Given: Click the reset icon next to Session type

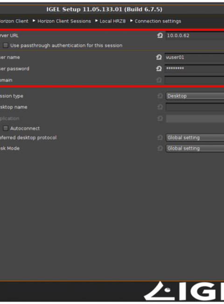Looking at the screenshot, I should point(160,96).
